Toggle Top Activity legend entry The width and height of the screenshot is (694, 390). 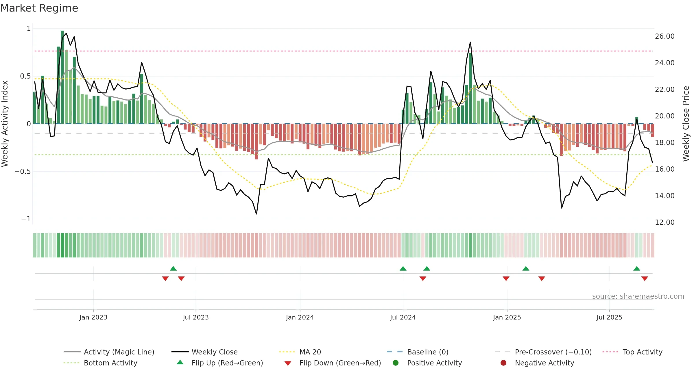pyautogui.click(x=632, y=352)
